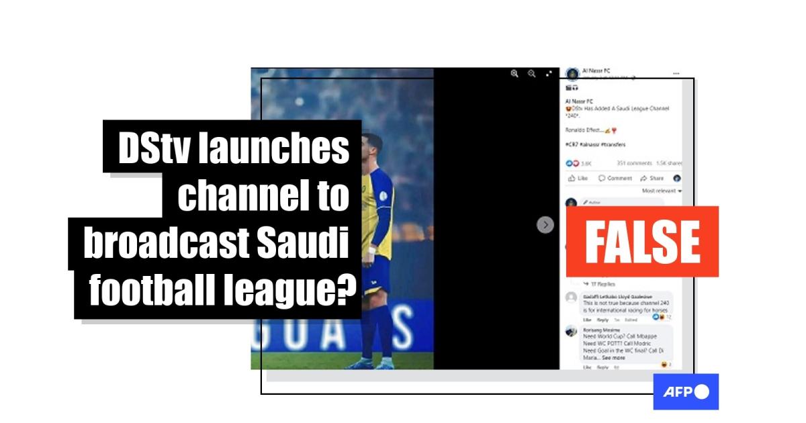The image size is (806, 423).
Task: Like the Al Nassr FC post
Action: tap(578, 179)
